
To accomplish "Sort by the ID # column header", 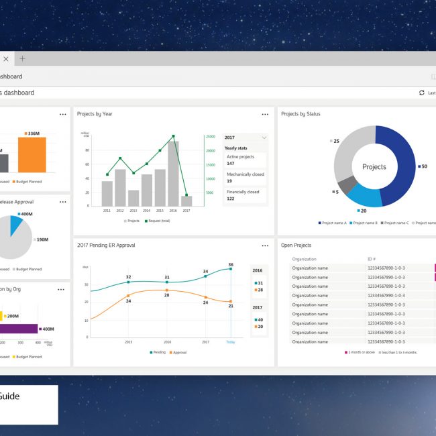I will point(372,259).
